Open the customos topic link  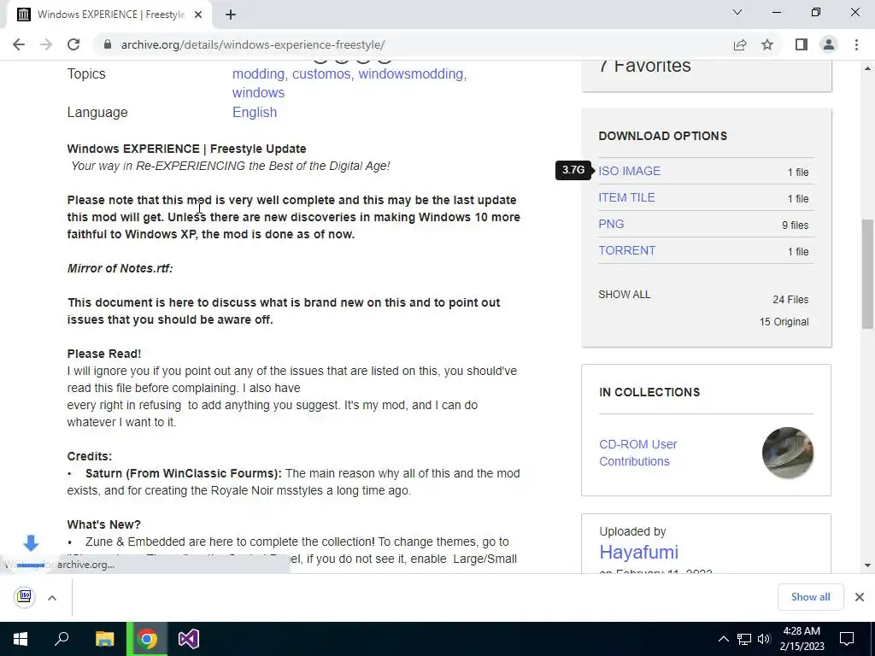coord(321,73)
